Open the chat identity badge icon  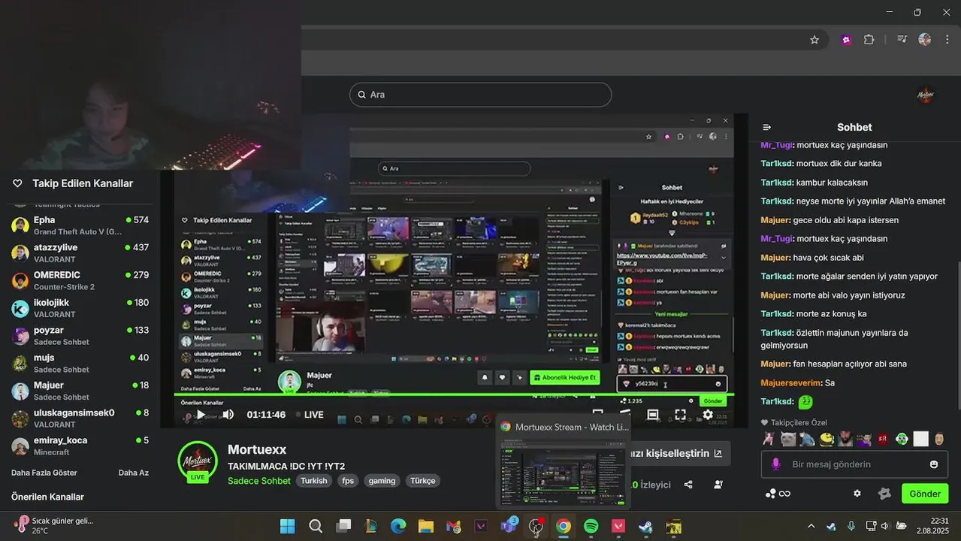(884, 494)
